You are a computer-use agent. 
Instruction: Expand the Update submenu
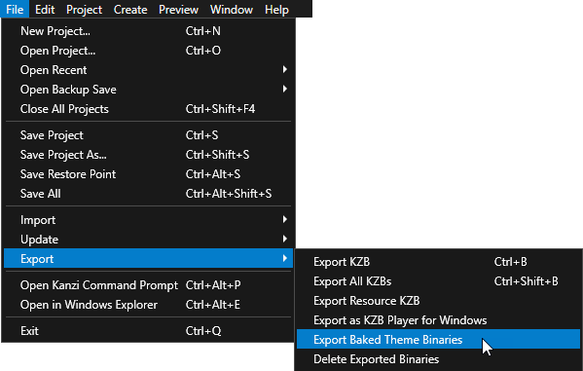tap(148, 240)
